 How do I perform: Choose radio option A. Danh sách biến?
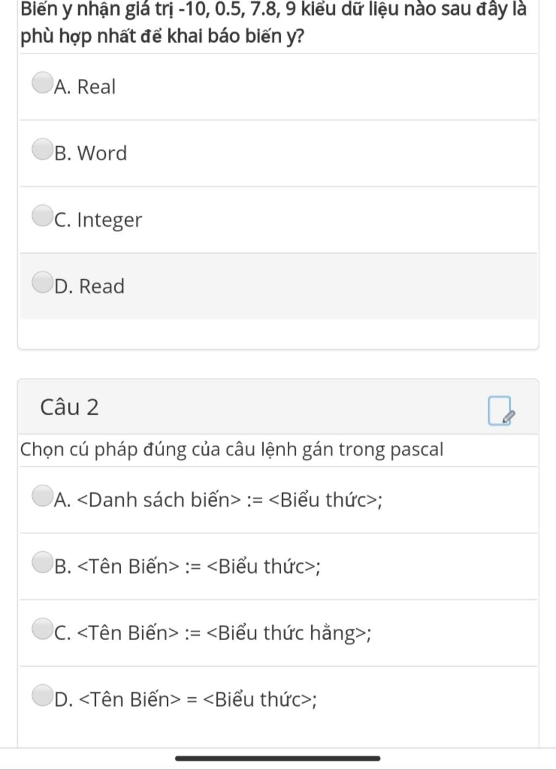[42, 496]
